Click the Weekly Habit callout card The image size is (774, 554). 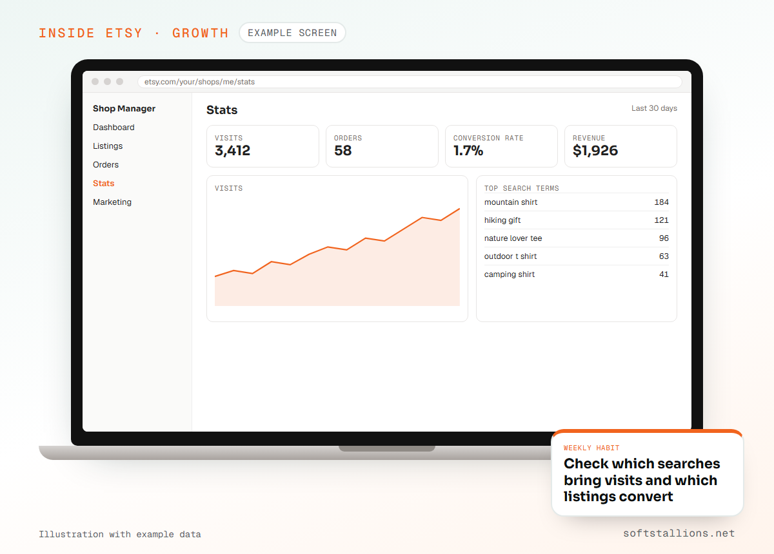[x=648, y=473]
